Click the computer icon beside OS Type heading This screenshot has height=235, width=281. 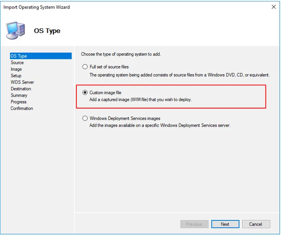(x=15, y=30)
